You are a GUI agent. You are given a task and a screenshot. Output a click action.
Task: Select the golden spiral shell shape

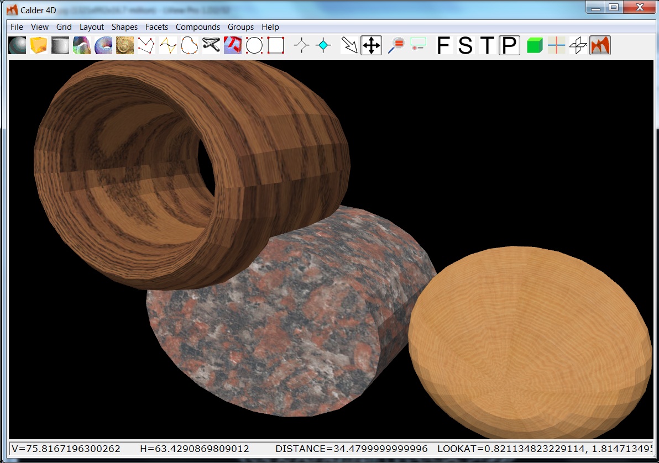[x=125, y=45]
